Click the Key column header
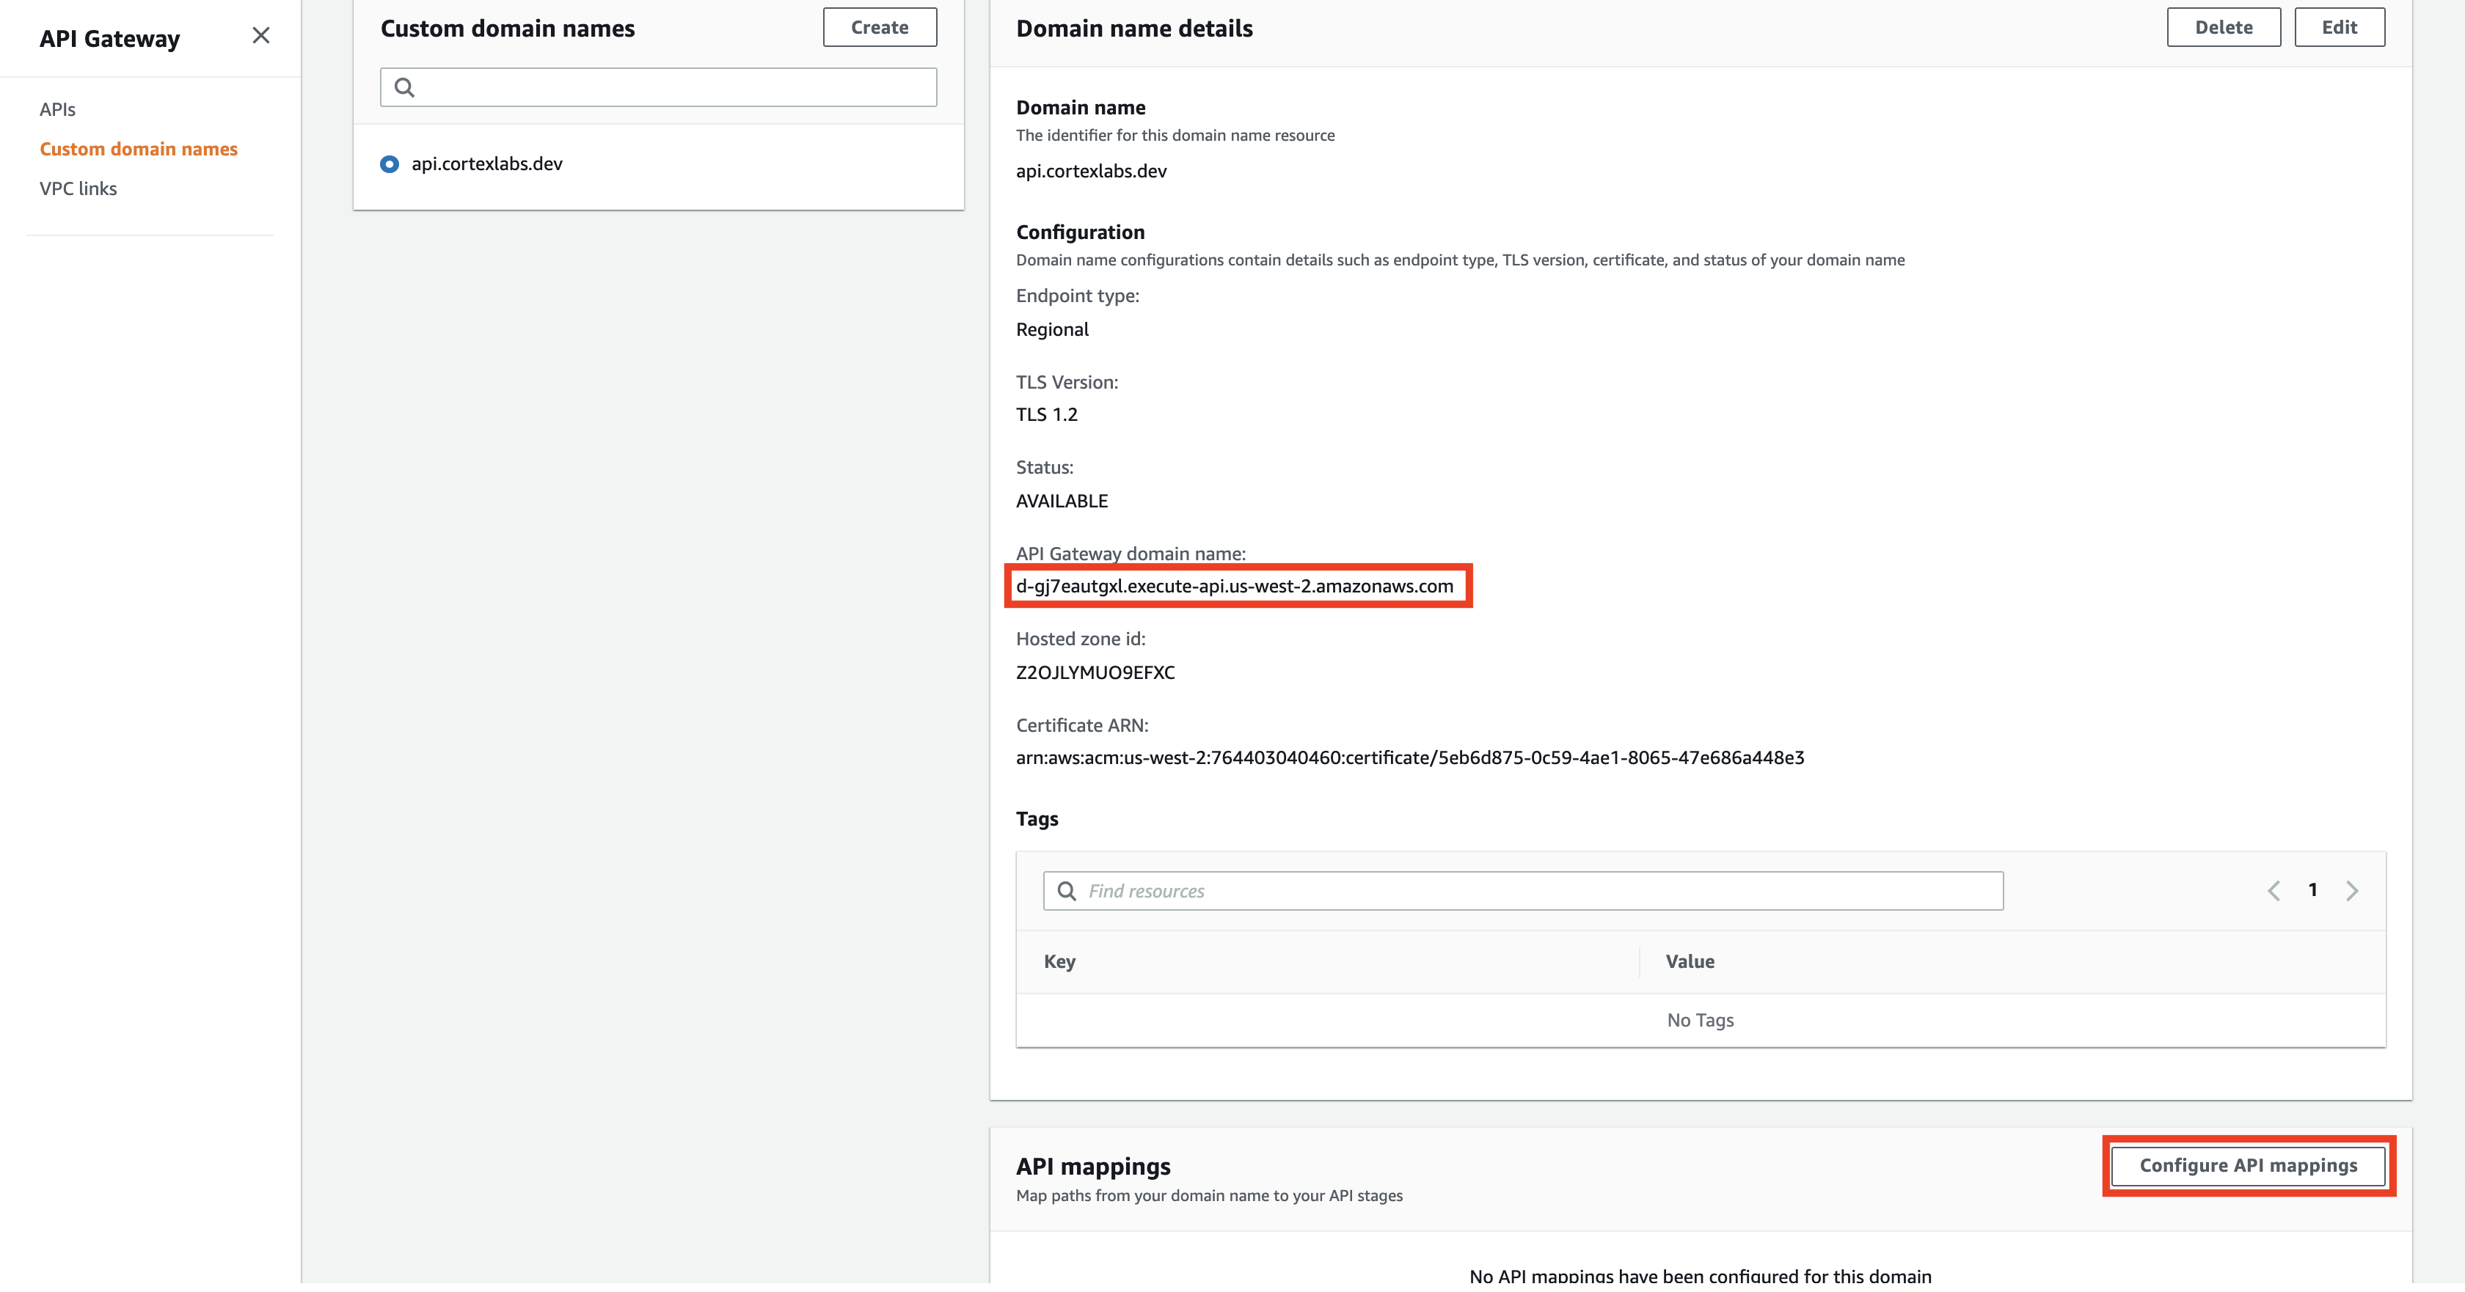The image size is (2465, 1292). point(1059,962)
